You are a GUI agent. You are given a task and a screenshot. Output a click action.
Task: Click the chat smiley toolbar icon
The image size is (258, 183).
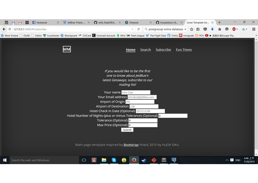pos(227,29)
